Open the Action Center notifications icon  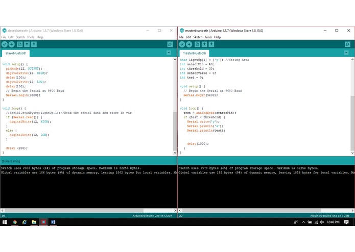(346, 222)
